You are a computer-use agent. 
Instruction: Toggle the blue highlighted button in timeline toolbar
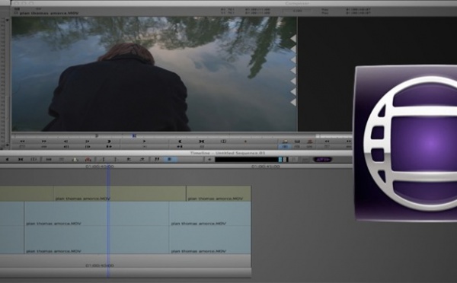pyautogui.click(x=169, y=159)
